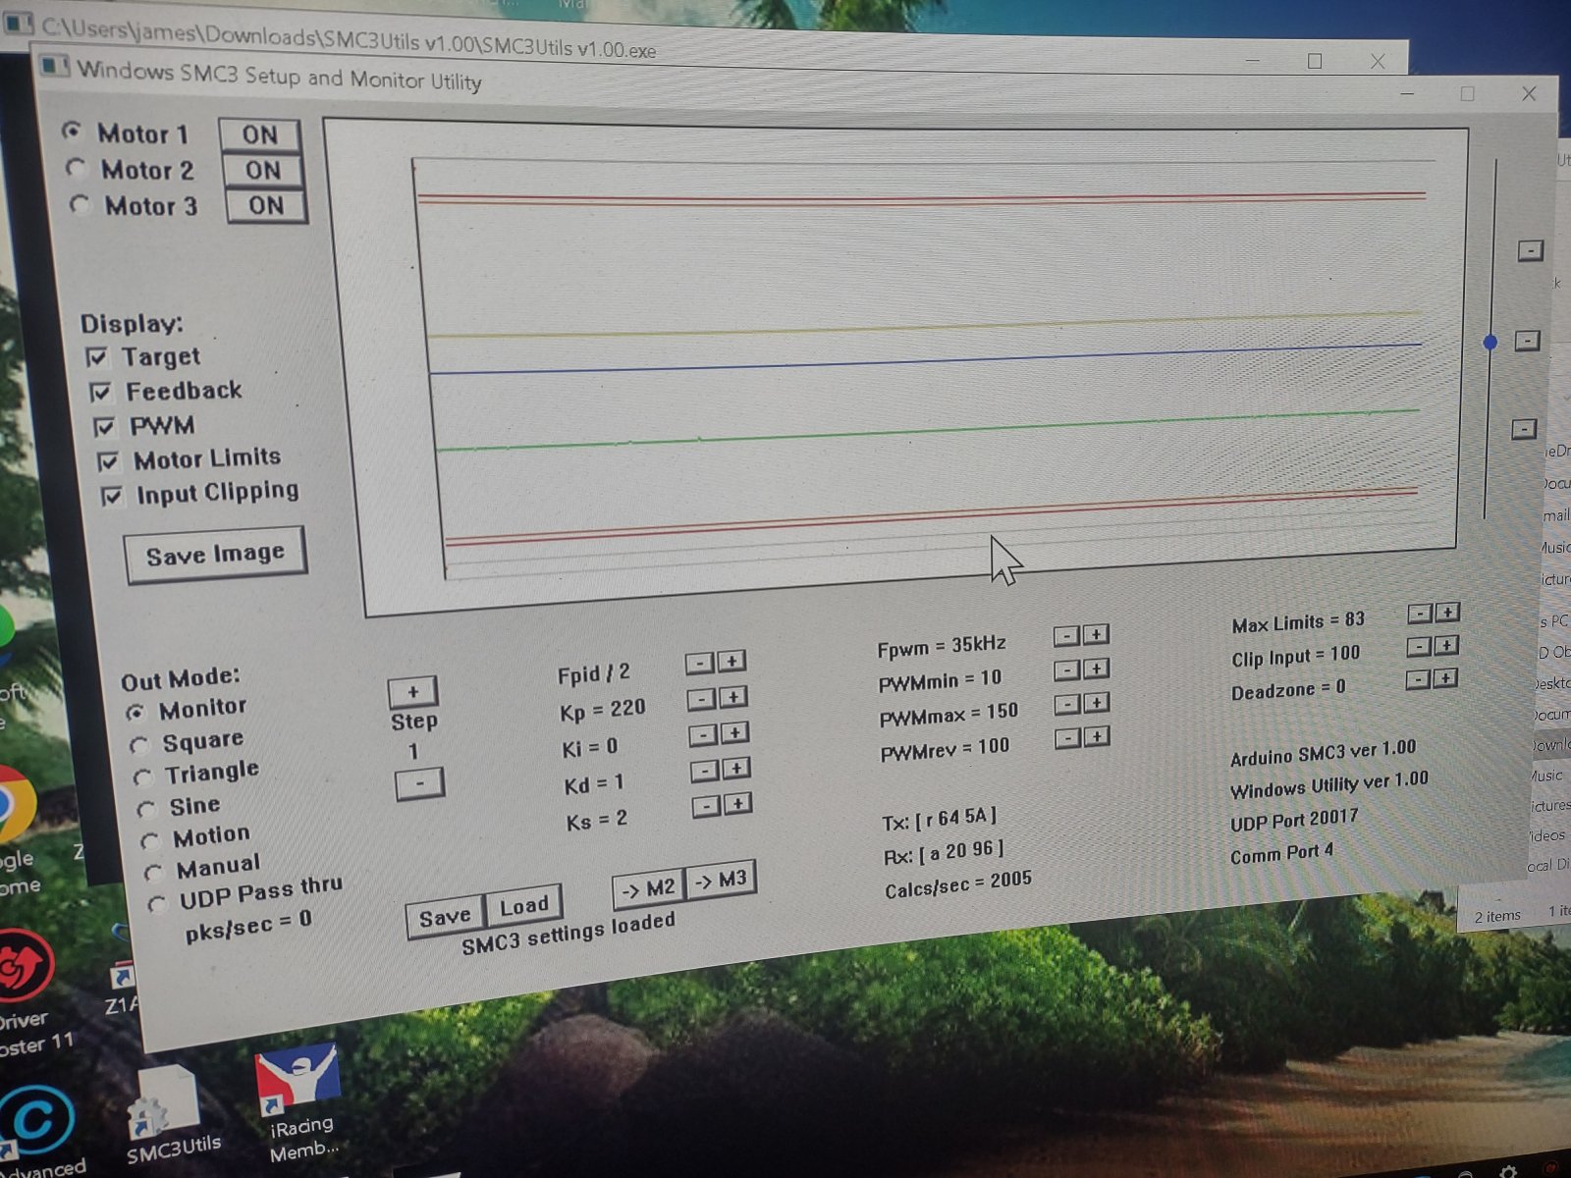Select Monitor out mode
The width and height of the screenshot is (1571, 1178).
135,712
